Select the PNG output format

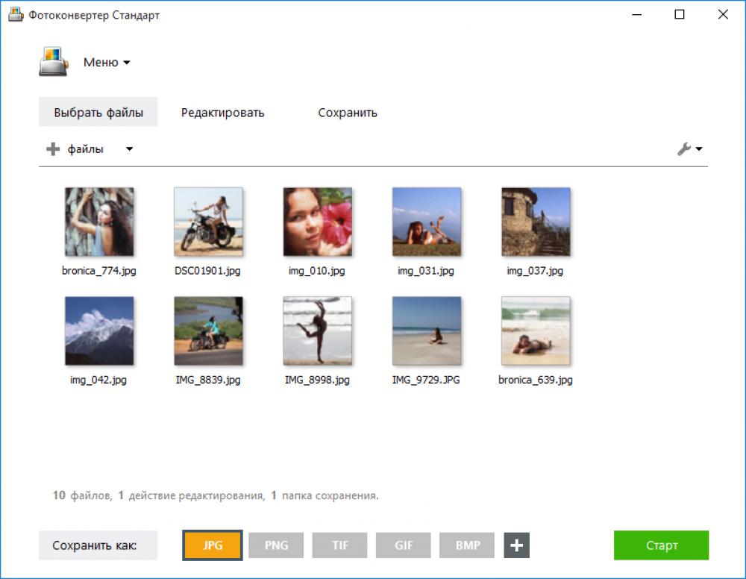point(276,545)
